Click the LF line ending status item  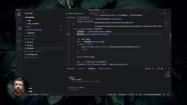pyautogui.click(x=137, y=94)
